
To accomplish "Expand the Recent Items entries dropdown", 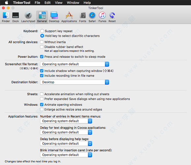I will click(66, 121).
